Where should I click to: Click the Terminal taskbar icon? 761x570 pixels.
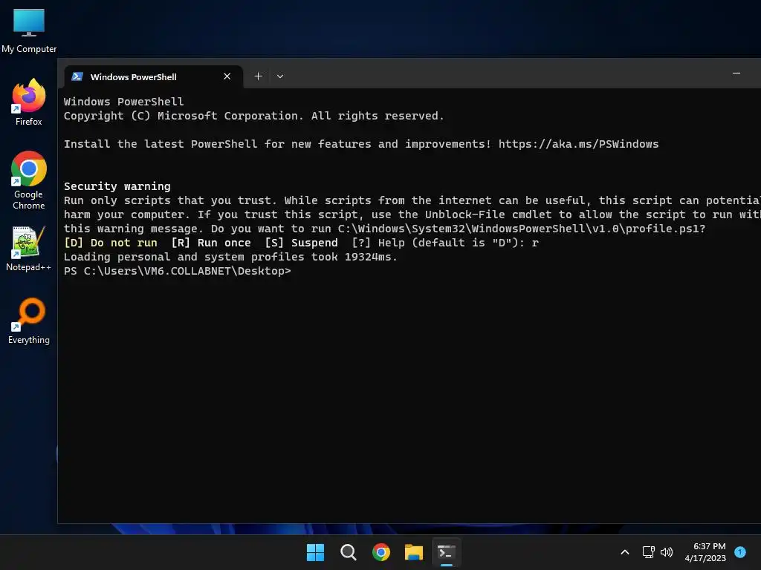click(447, 552)
